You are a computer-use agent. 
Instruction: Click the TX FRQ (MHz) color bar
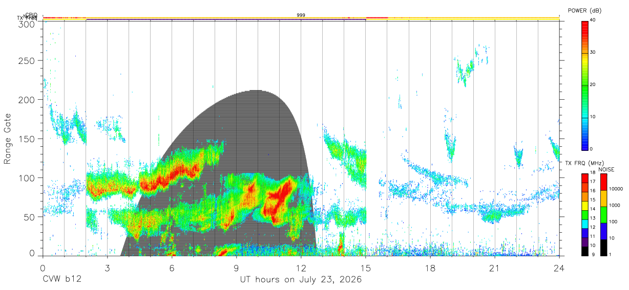[585, 214]
